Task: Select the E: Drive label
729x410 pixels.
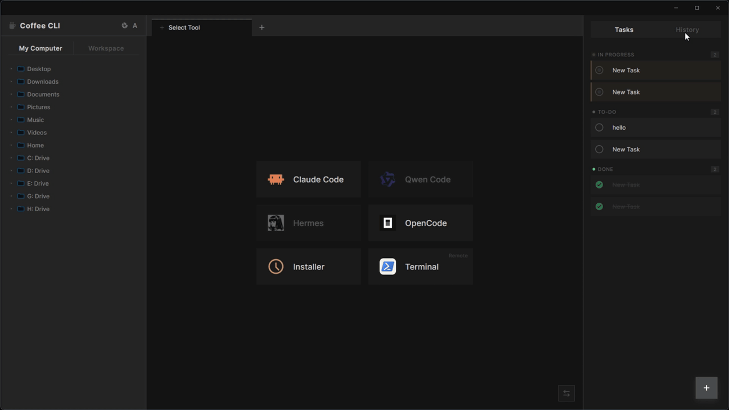Action: [x=38, y=183]
